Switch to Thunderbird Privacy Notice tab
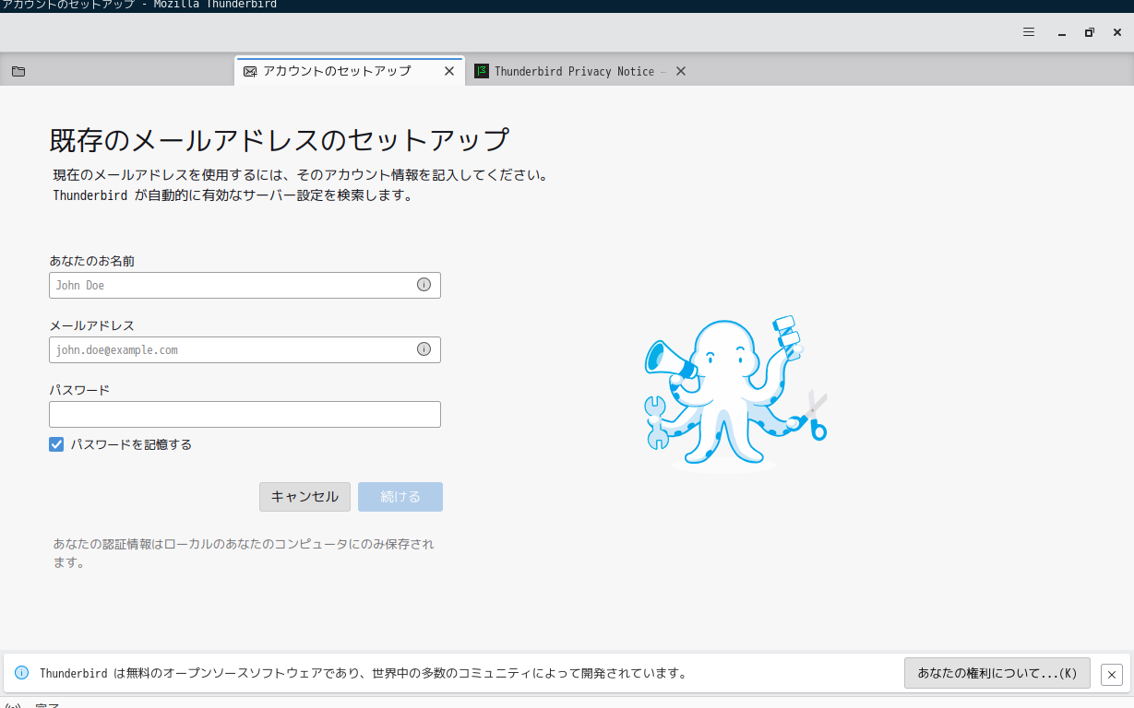The height and width of the screenshot is (708, 1134). pos(581,71)
